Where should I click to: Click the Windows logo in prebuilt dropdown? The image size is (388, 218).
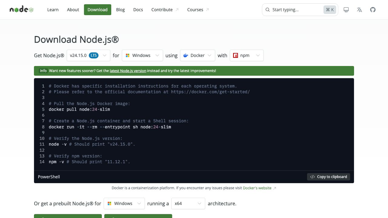[109, 203]
